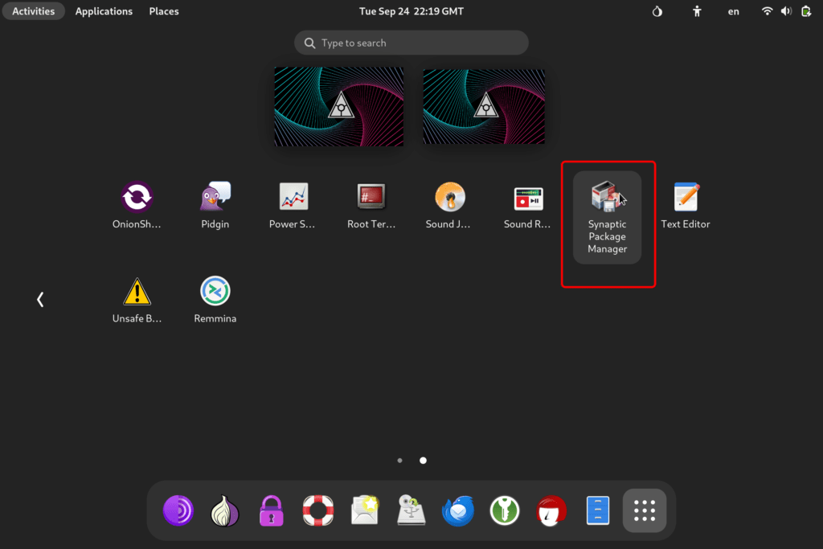
Task: Open the accessibility menu
Action: [x=697, y=11]
